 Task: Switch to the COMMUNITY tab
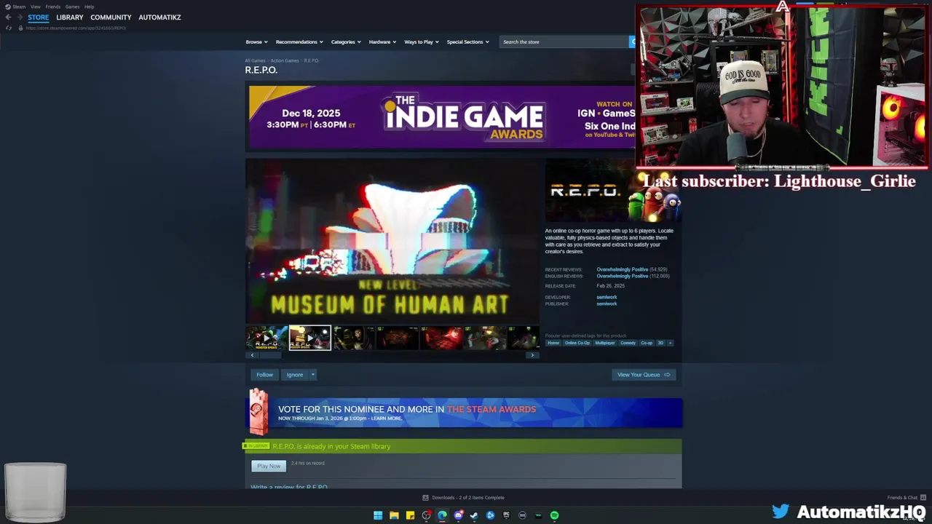click(x=111, y=17)
